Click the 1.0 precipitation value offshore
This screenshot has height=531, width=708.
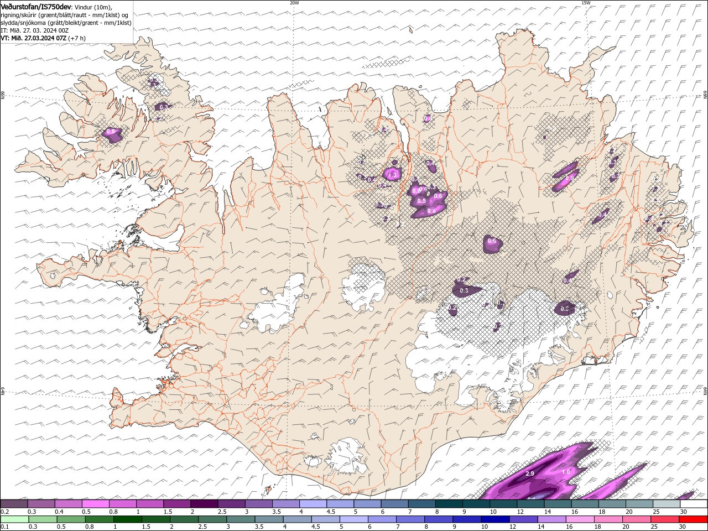click(566, 472)
